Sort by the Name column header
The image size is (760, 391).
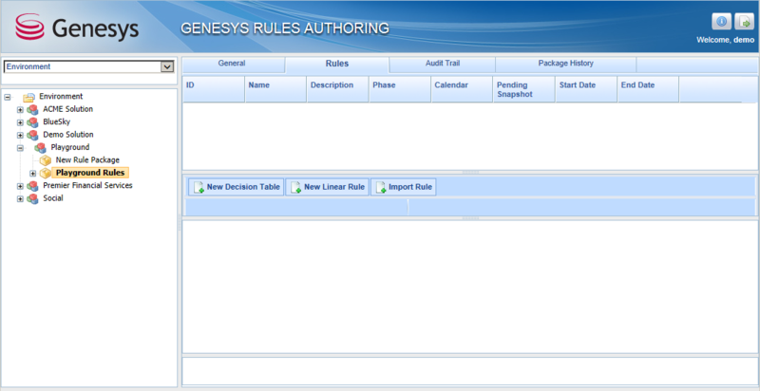click(x=275, y=85)
